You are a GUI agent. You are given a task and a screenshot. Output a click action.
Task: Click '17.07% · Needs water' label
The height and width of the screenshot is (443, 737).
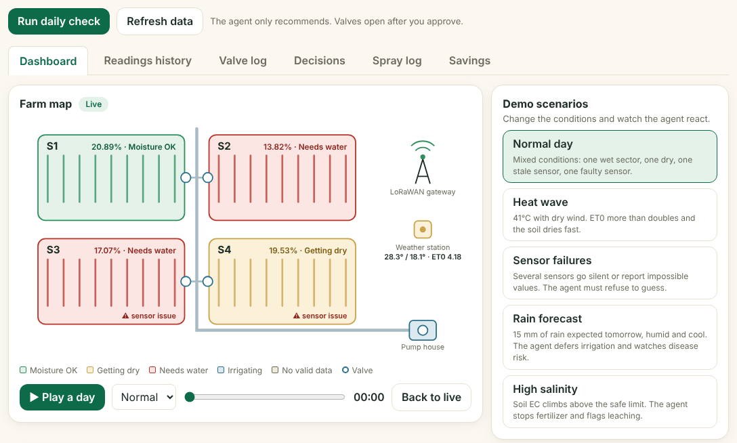(135, 251)
